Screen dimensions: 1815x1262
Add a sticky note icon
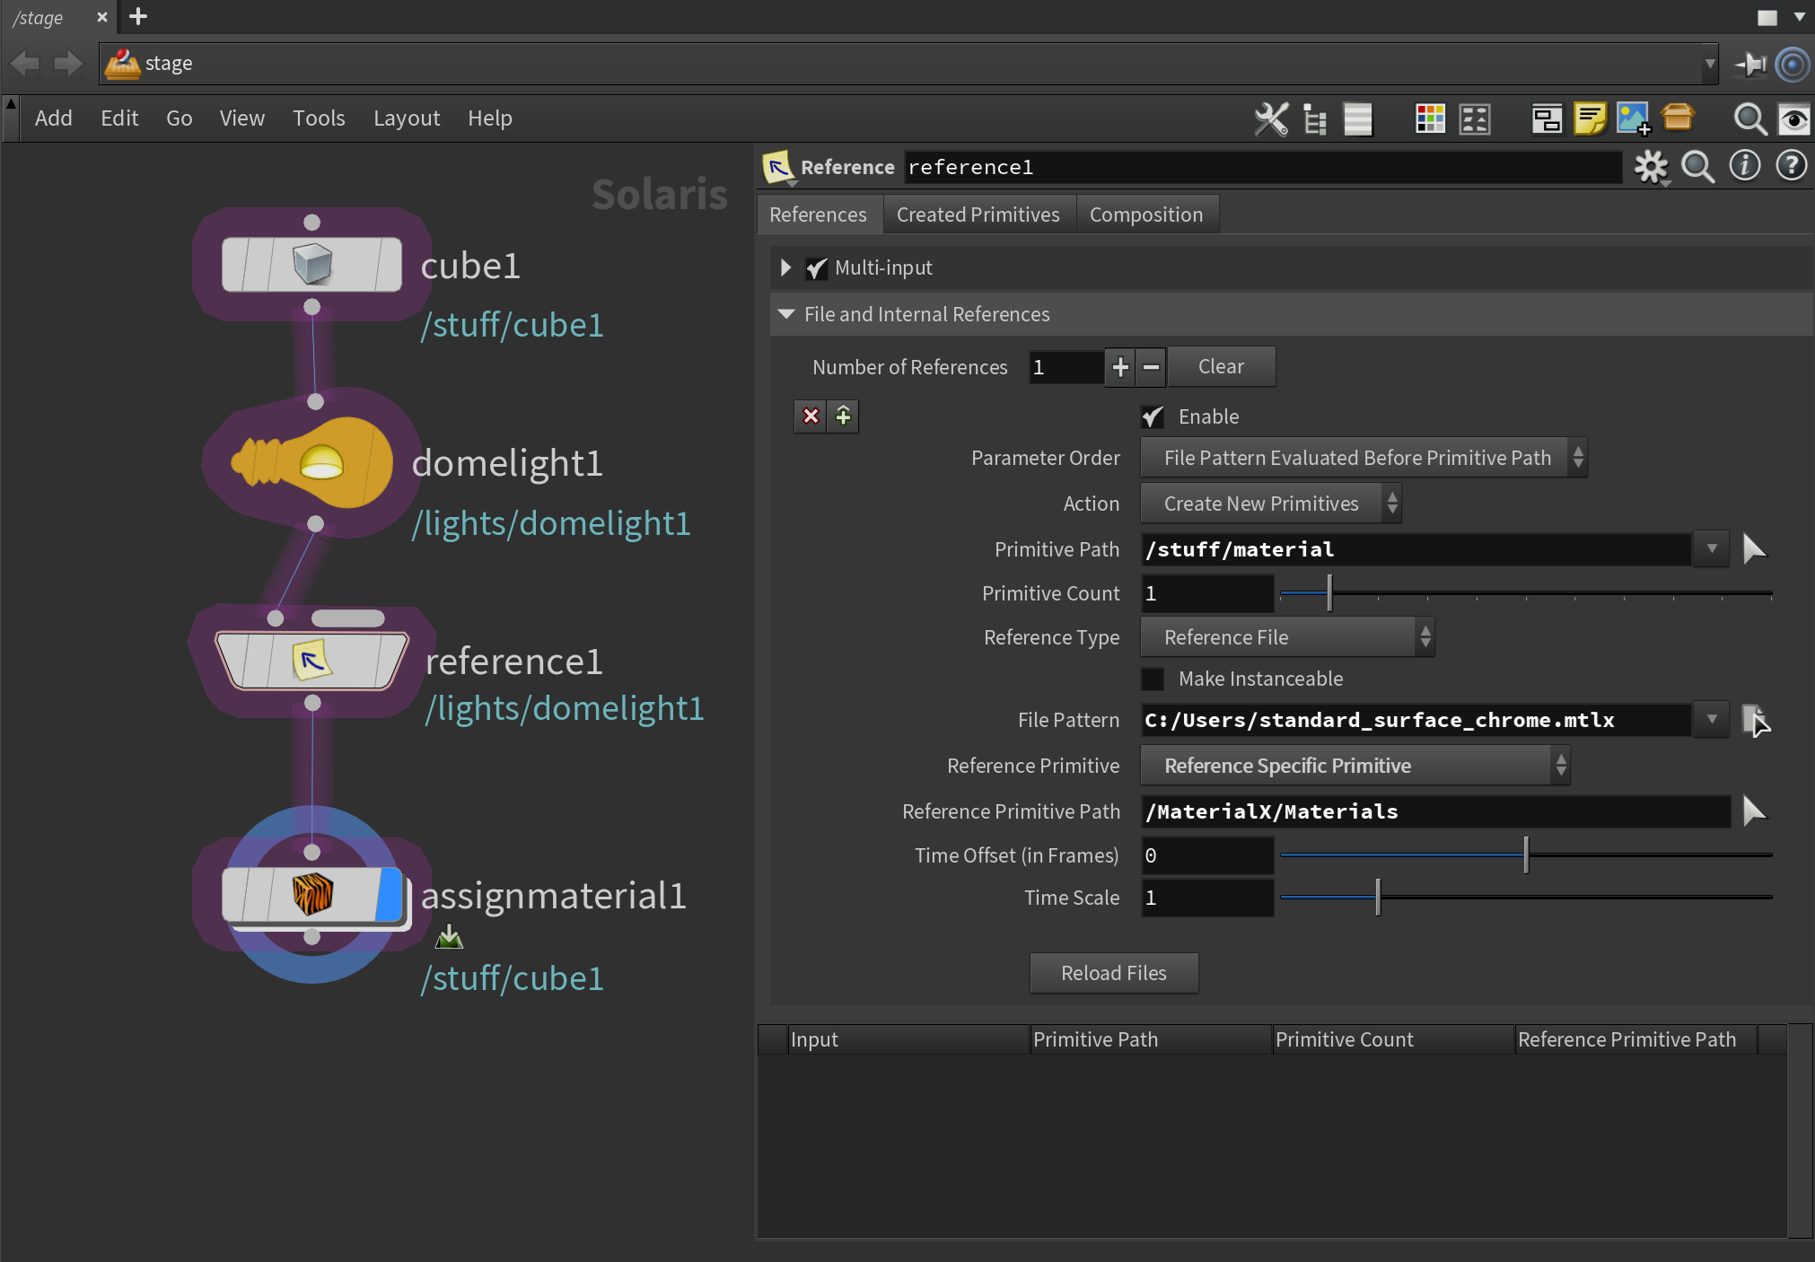click(x=1590, y=118)
